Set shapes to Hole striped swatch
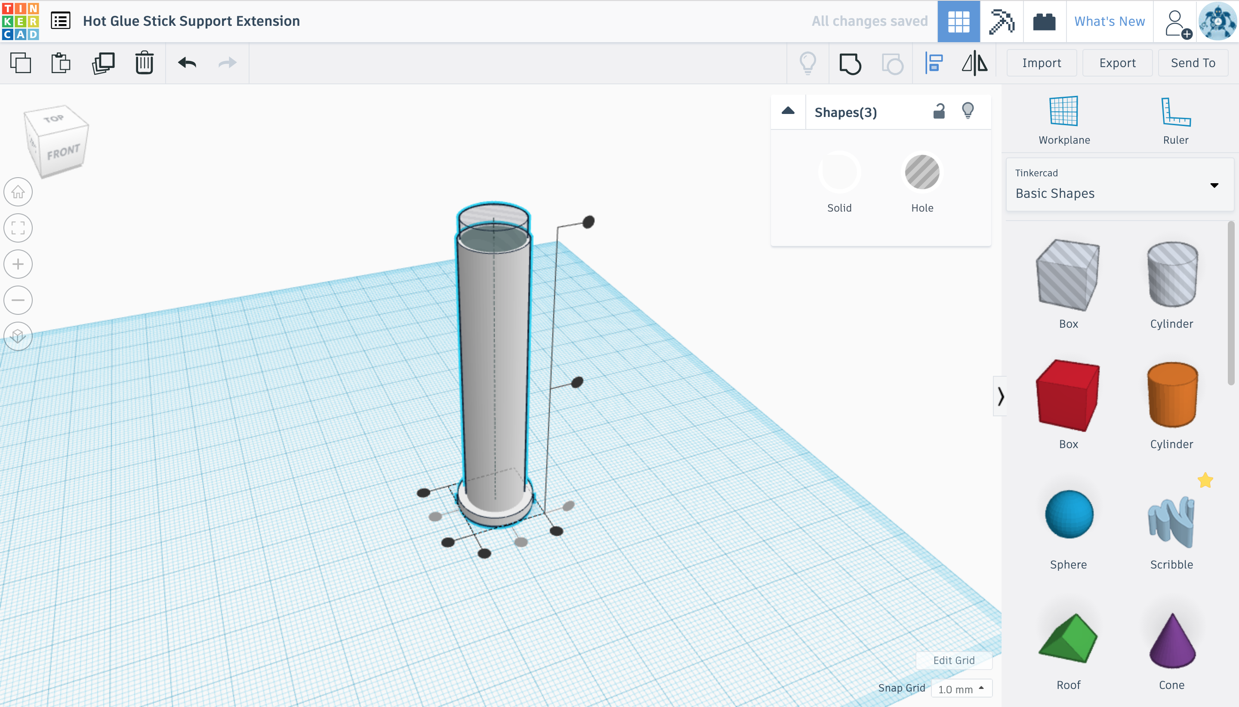This screenshot has height=707, width=1239. (922, 172)
